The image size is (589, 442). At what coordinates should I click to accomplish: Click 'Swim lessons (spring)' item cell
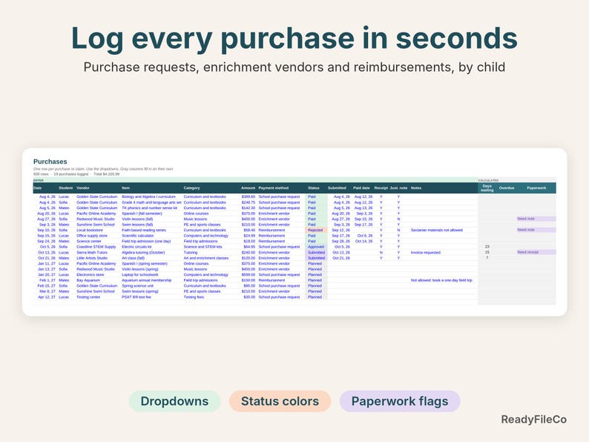point(139,291)
